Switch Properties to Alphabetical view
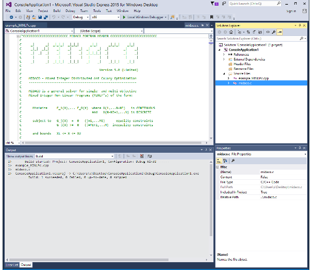This screenshot has height=270, width=313. pos(225,161)
